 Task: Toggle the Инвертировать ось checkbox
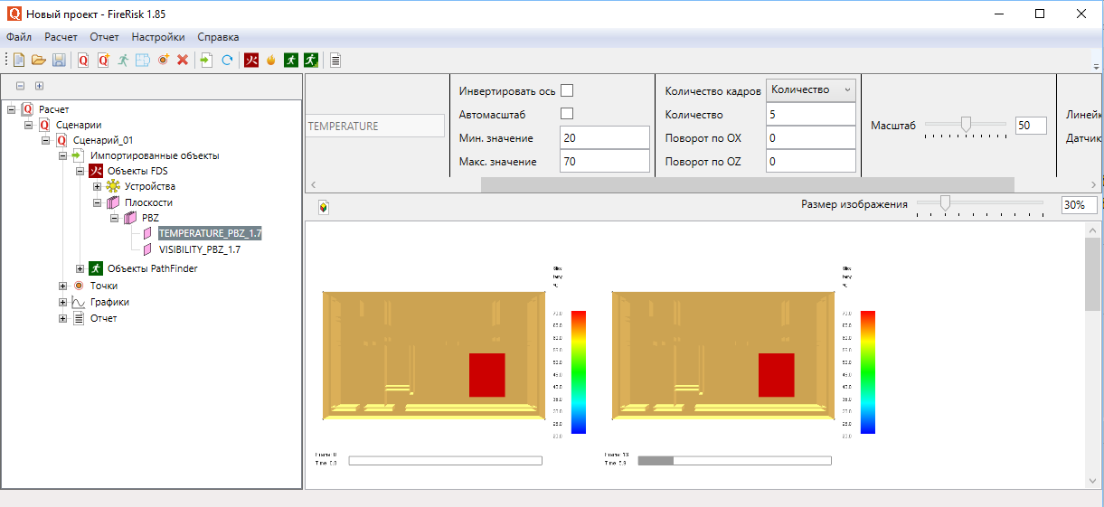pos(567,91)
